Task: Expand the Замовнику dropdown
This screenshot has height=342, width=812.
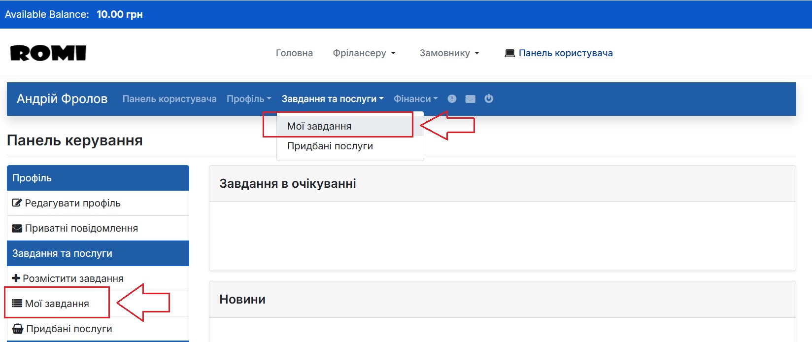Action: (x=449, y=53)
